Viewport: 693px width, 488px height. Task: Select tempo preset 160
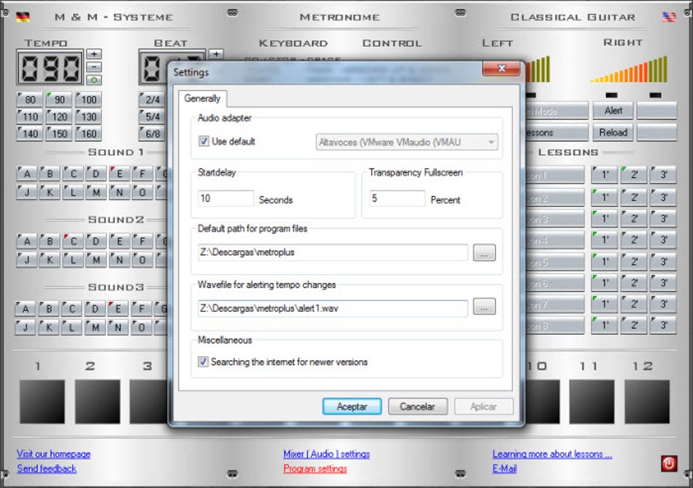coord(88,133)
